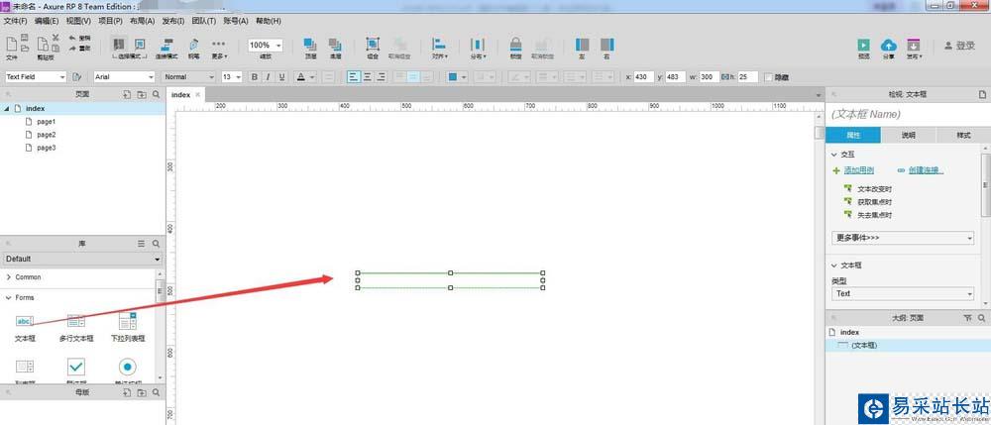991x425 pixels.
Task: Open the Normal font weight dropdown
Action: point(189,77)
